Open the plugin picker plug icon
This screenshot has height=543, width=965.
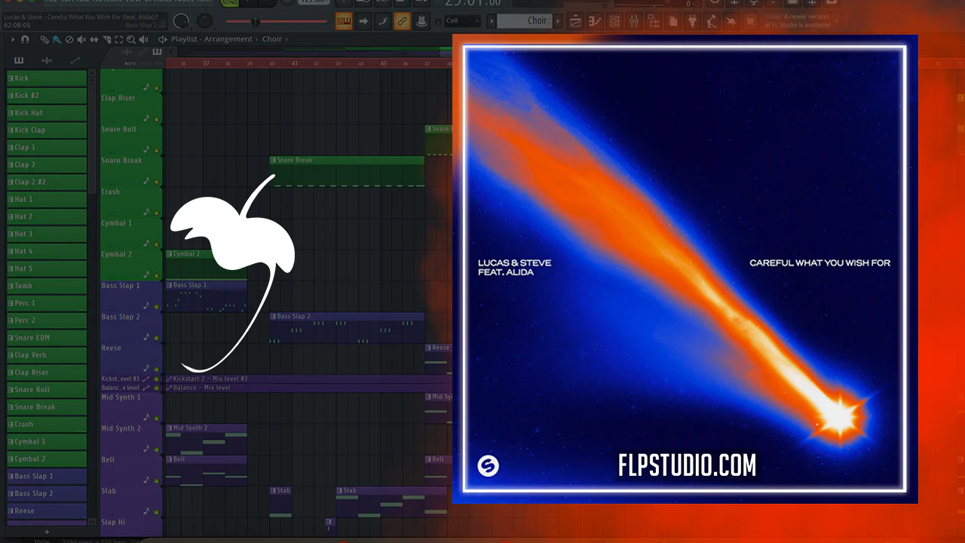[693, 22]
